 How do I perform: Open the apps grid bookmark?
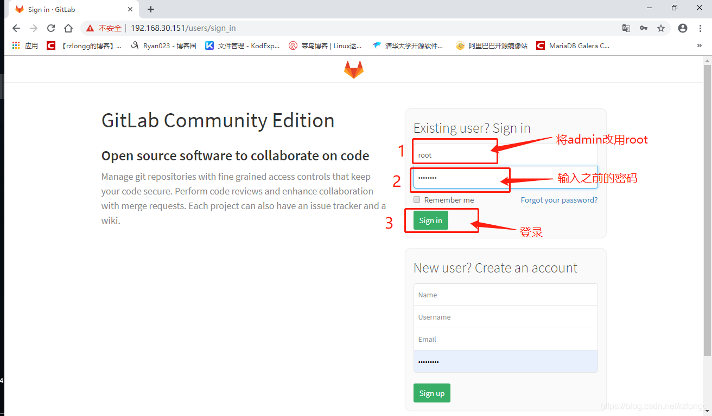[x=25, y=46]
